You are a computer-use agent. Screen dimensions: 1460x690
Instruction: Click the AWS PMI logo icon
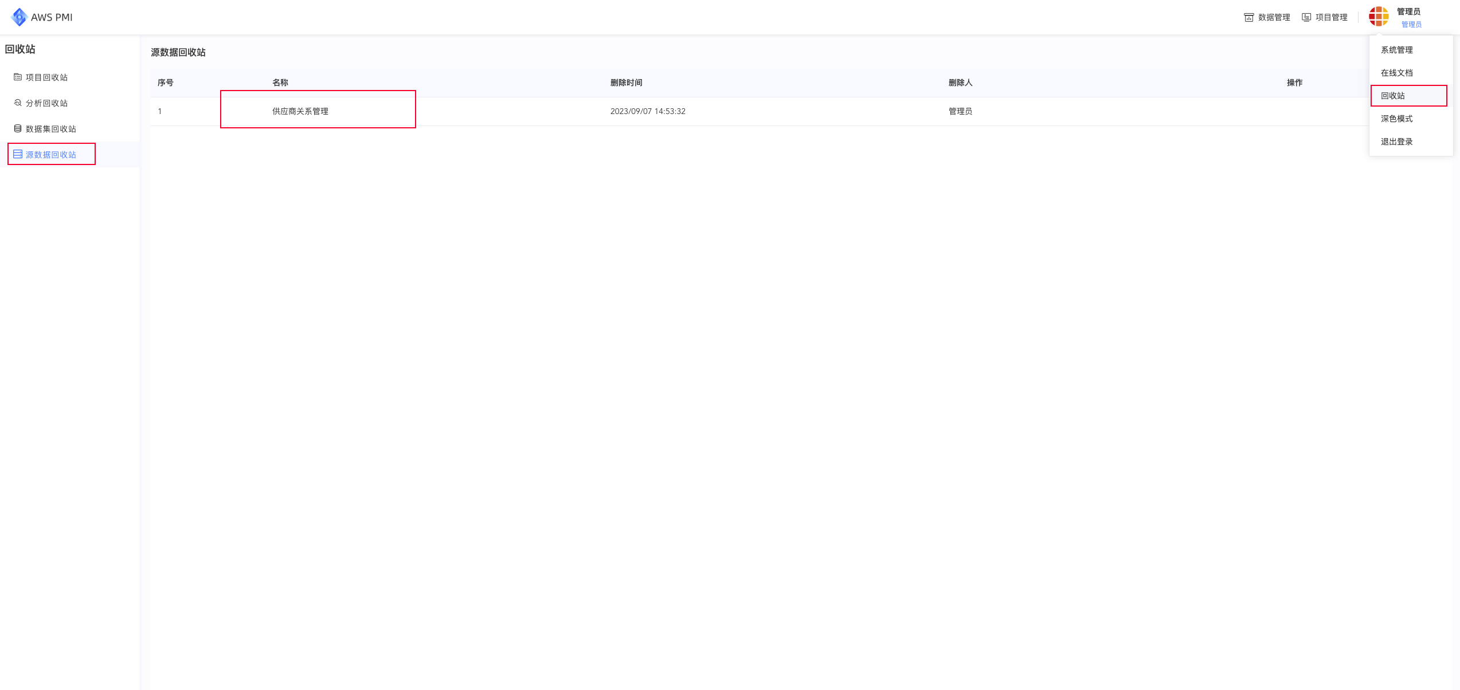click(x=19, y=17)
